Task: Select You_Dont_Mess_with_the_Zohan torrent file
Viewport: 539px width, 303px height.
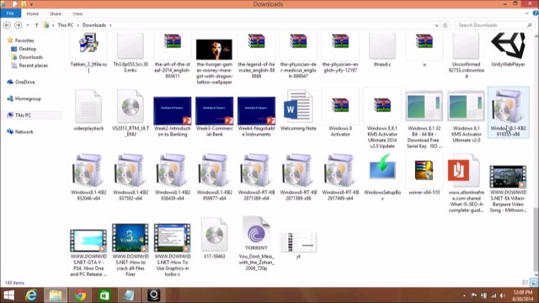Action: [256, 244]
